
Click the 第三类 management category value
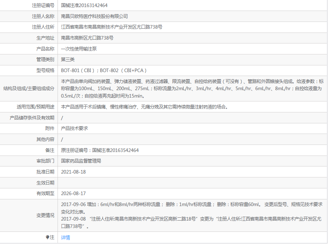coord(67,59)
